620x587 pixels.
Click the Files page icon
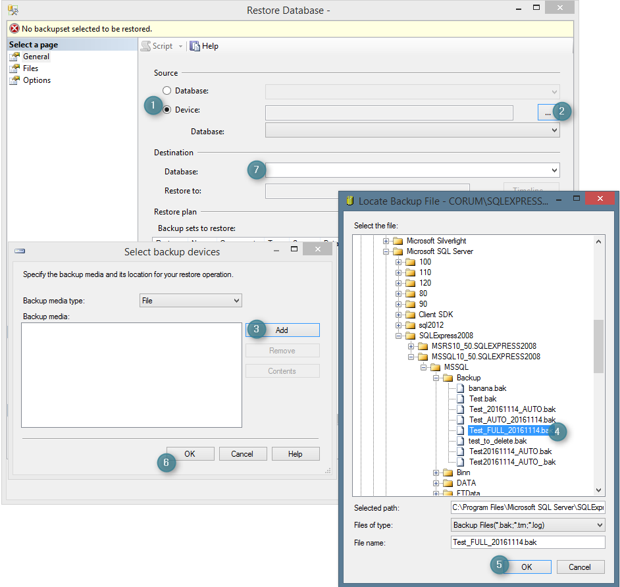coord(14,68)
